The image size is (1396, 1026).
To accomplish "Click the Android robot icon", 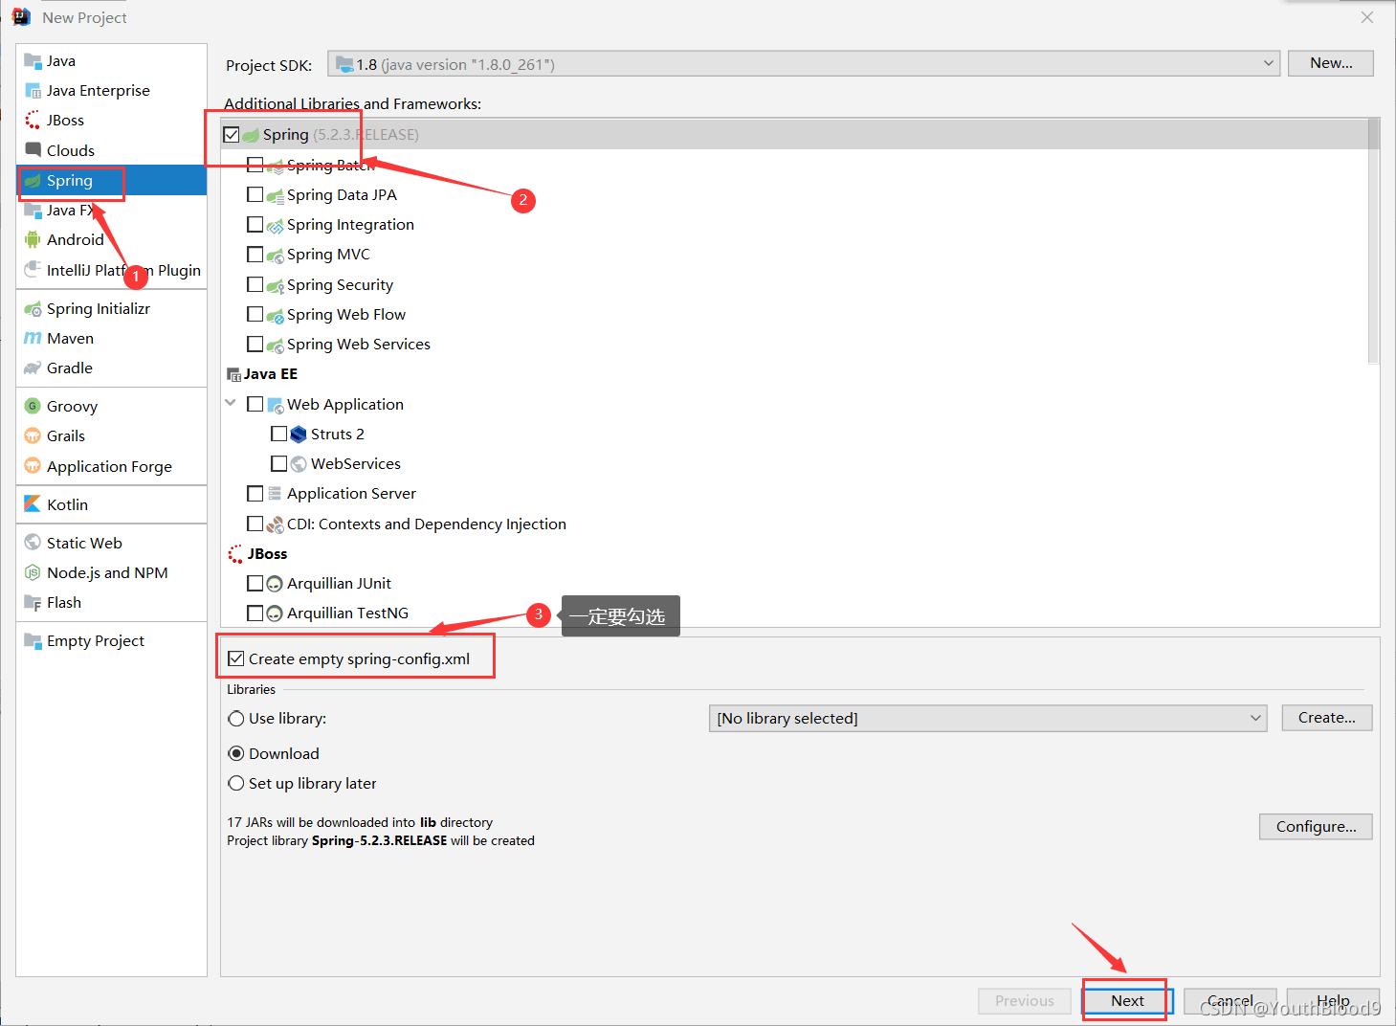I will pos(33,240).
